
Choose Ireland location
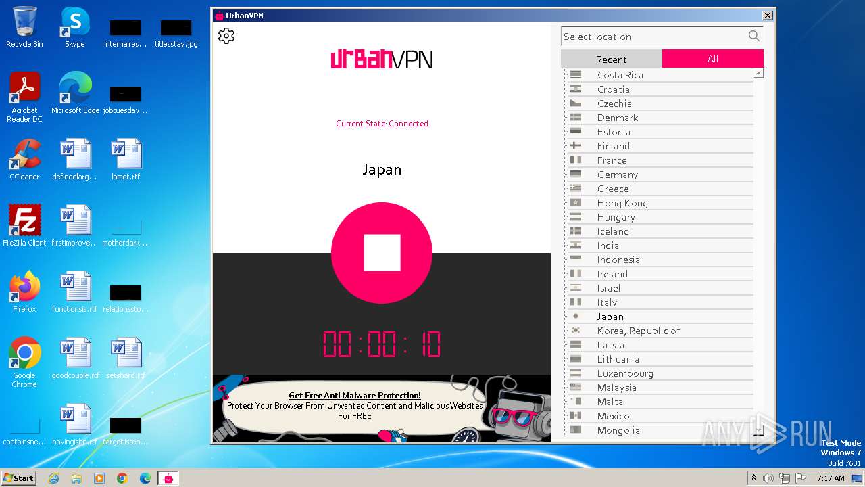click(659, 274)
